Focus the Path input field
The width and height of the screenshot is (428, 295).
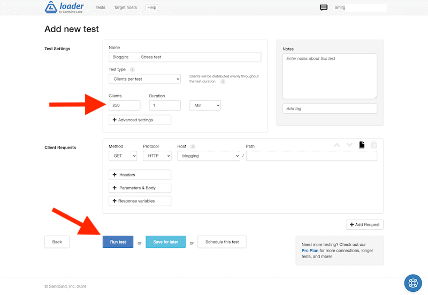point(311,156)
